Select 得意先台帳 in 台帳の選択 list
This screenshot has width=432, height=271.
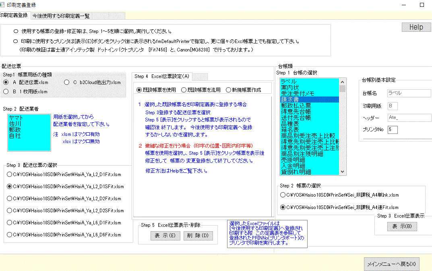point(309,112)
